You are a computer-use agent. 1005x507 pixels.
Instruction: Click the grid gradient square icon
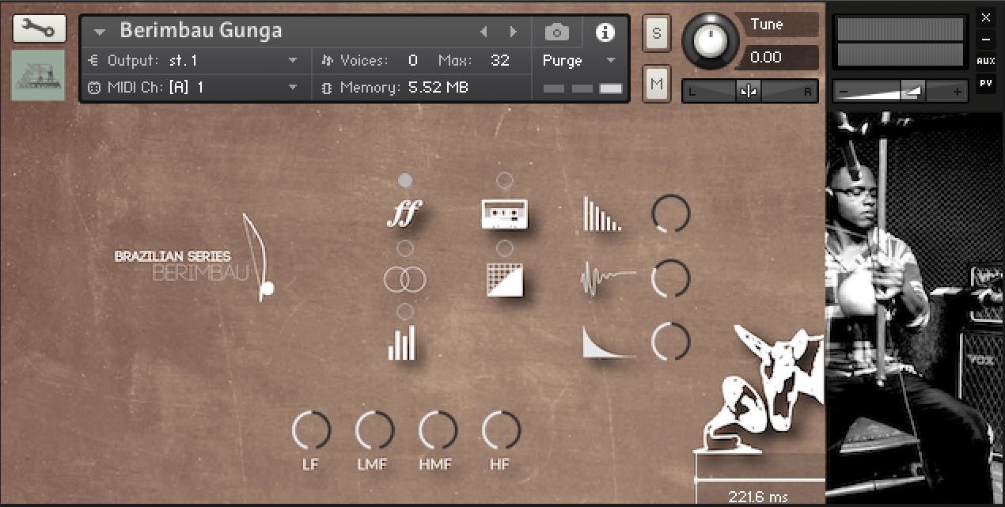click(x=505, y=279)
